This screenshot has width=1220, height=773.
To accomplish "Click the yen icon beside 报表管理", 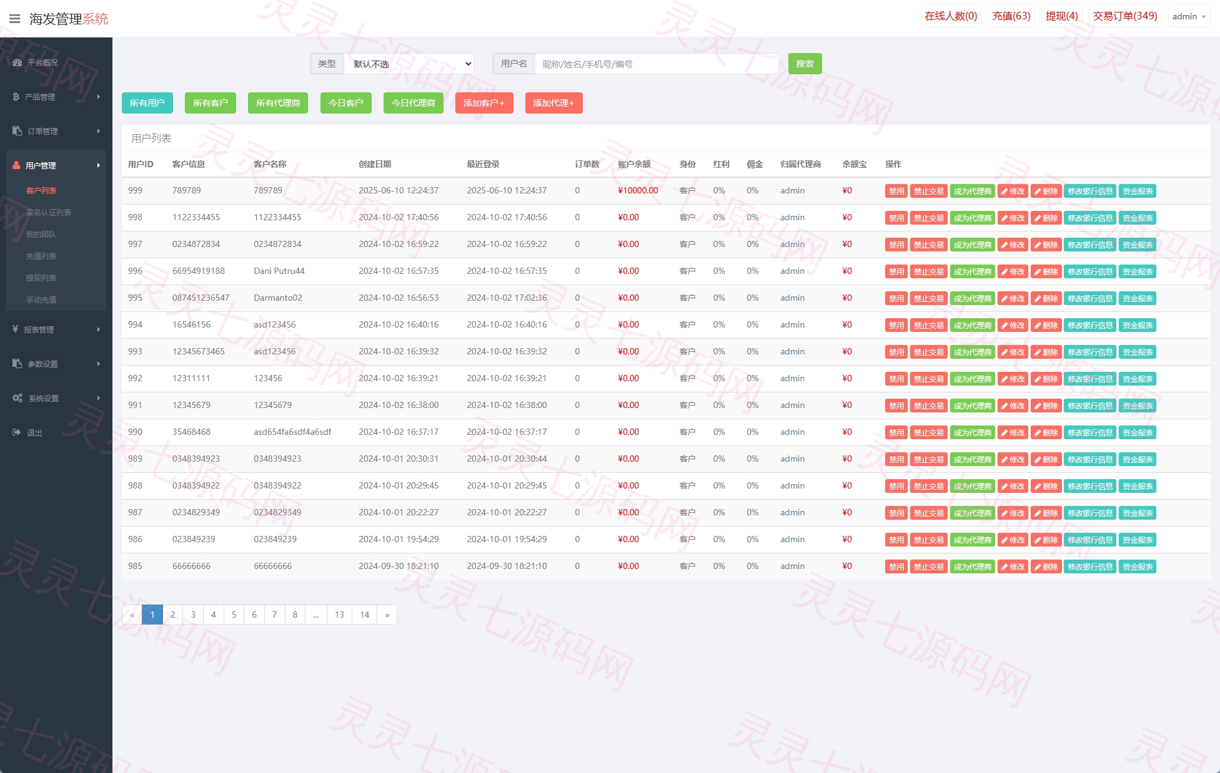I will pos(15,329).
